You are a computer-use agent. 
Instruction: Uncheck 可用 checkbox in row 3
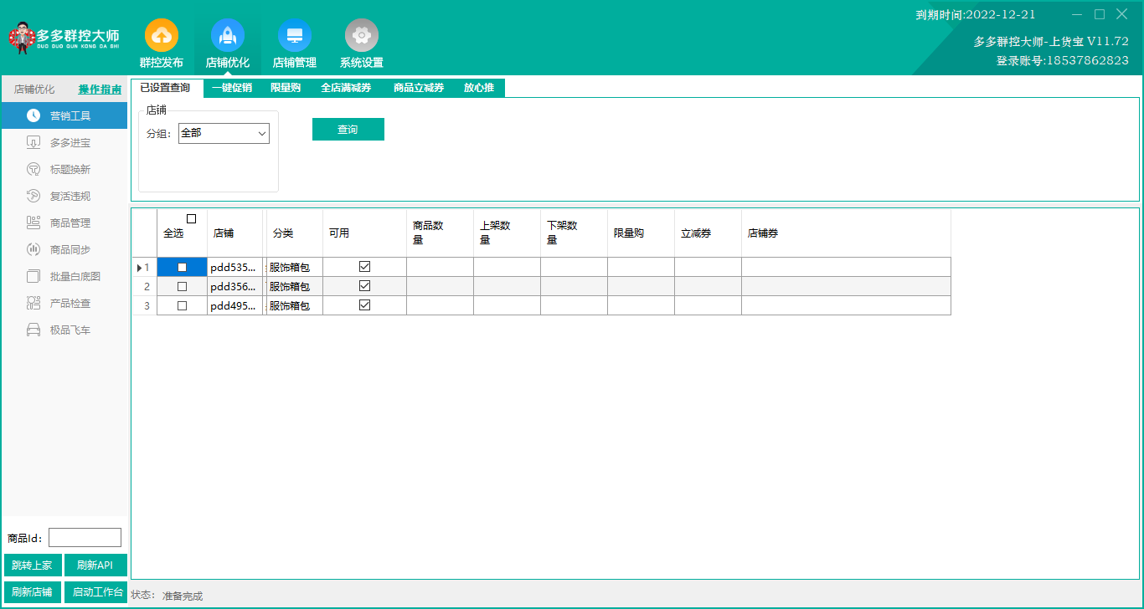pyautogui.click(x=364, y=305)
